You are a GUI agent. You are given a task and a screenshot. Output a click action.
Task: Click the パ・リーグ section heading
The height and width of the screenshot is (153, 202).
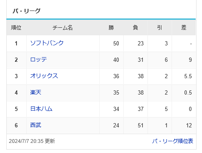[x=27, y=11]
